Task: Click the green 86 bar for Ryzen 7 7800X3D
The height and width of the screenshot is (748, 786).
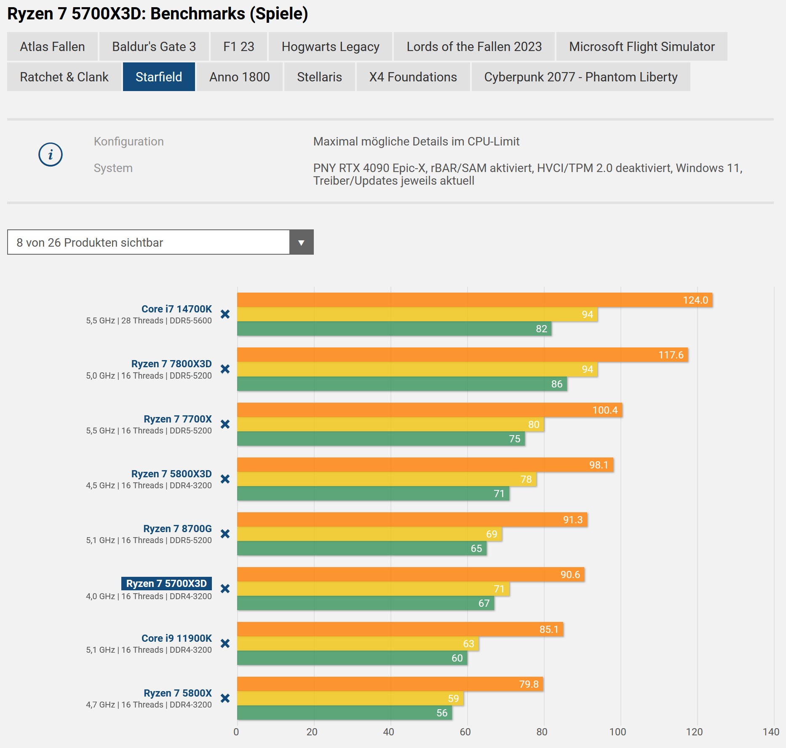Action: [402, 384]
